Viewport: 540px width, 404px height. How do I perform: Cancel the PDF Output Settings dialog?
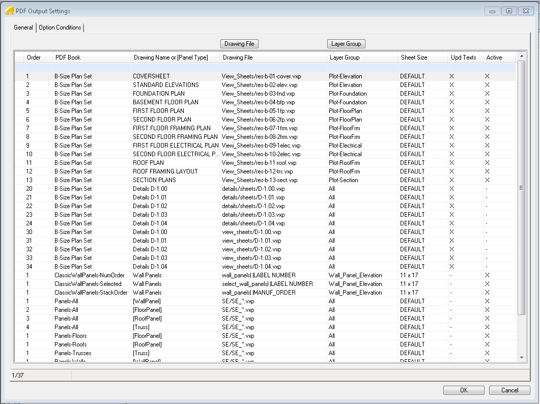coord(509,390)
